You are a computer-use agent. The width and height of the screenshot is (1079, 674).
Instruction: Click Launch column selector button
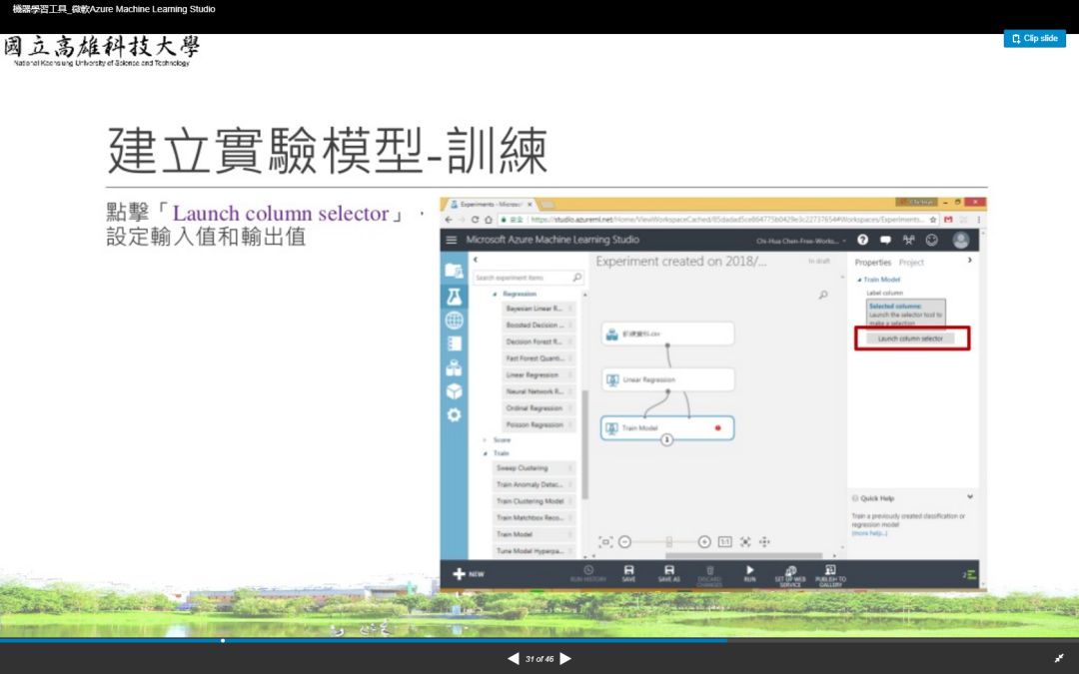coord(910,338)
